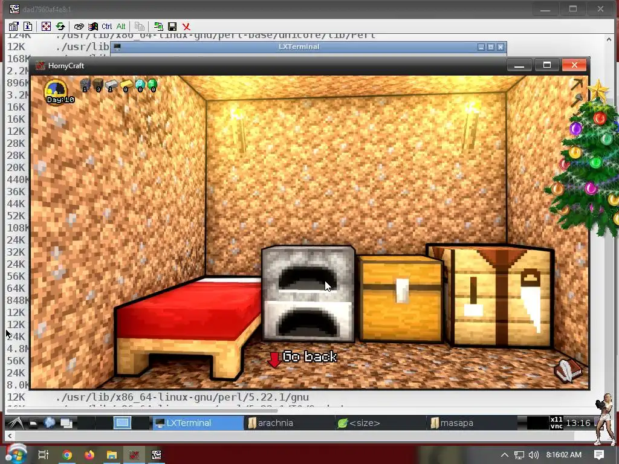
Task: Click the volume speaker tray icon
Action: (533, 455)
